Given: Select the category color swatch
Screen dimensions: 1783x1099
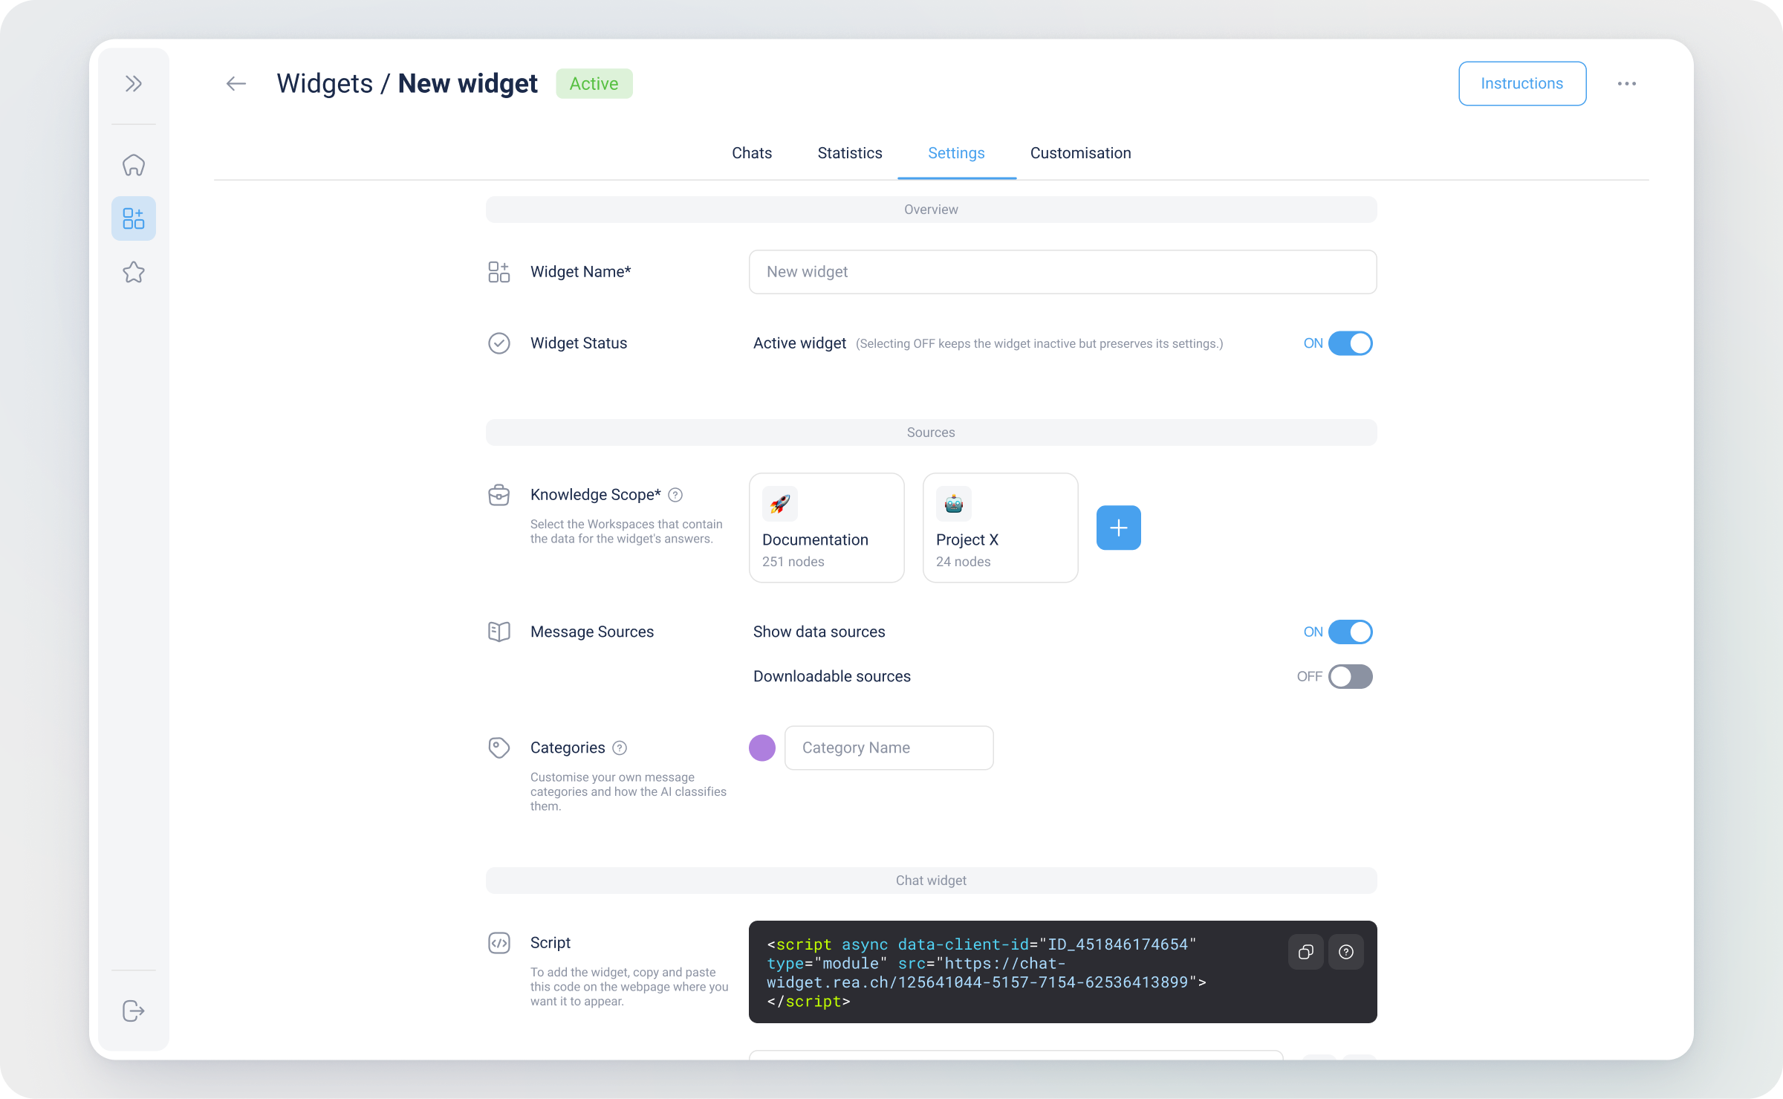Looking at the screenshot, I should click(761, 748).
